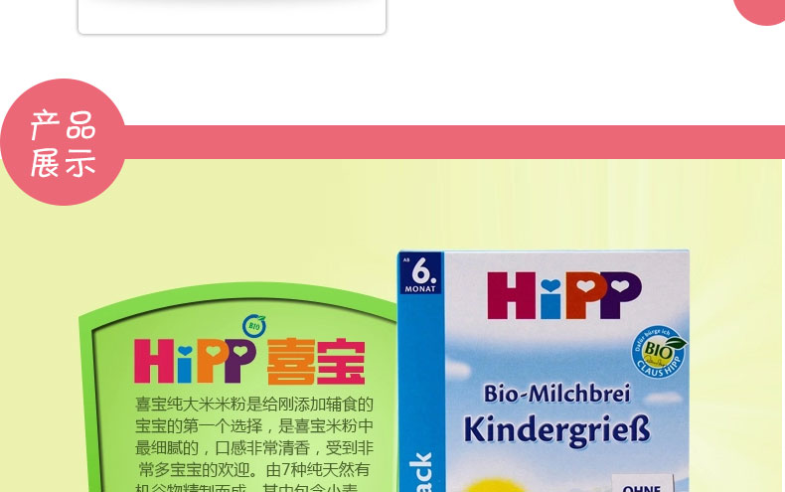
Task: Click the pink 产品展示 circle badge
Action: click(63, 142)
